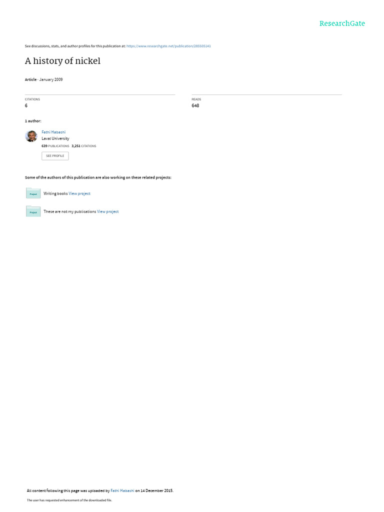Click the Fathi Habashi uploader link in the footer

point(122,490)
